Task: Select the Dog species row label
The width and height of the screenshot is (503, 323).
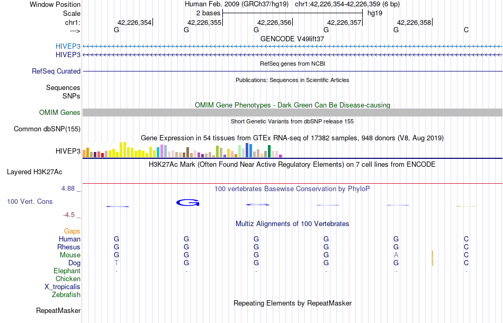Action: pos(74,263)
